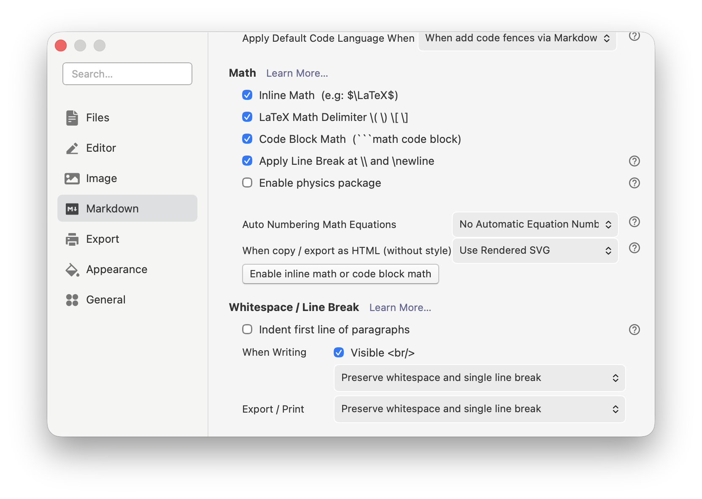Click the Export printer icon
Viewport: 702px width, 499px height.
pos(72,239)
